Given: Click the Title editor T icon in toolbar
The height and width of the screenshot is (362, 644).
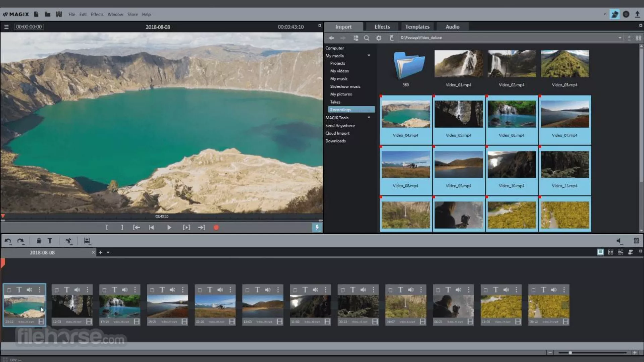Looking at the screenshot, I should (50, 241).
